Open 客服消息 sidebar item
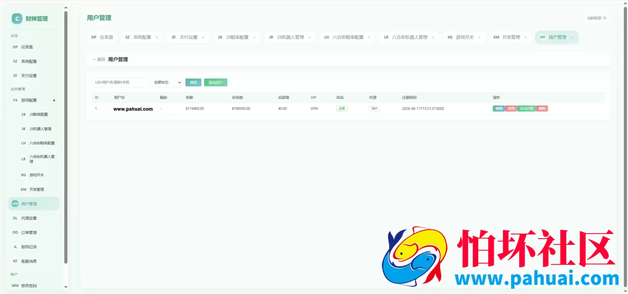Image resolution: width=628 pixels, height=294 pixels. click(x=34, y=261)
